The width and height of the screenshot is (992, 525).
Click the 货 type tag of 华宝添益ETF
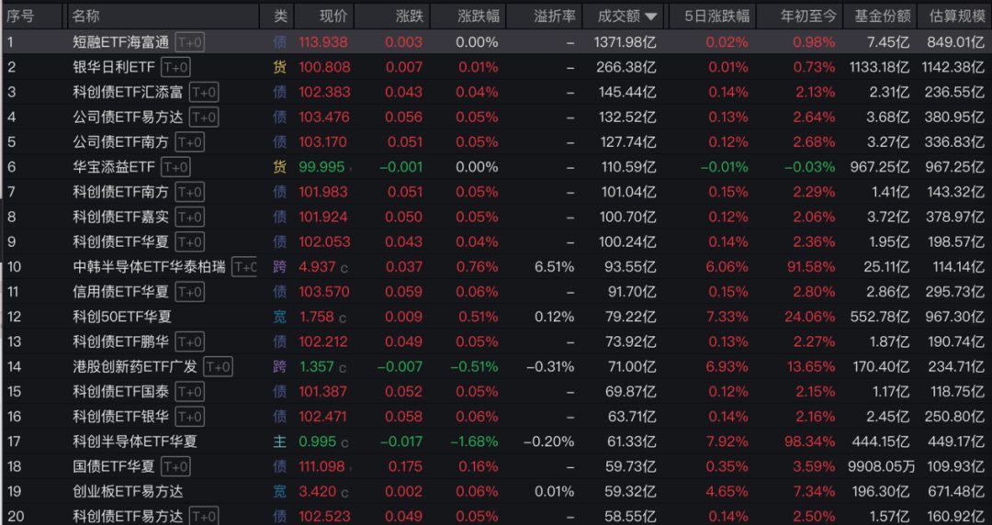[279, 167]
